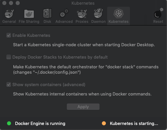167x130 pixels.
Task: Open the Advanced gears icon
Action: [64, 13]
